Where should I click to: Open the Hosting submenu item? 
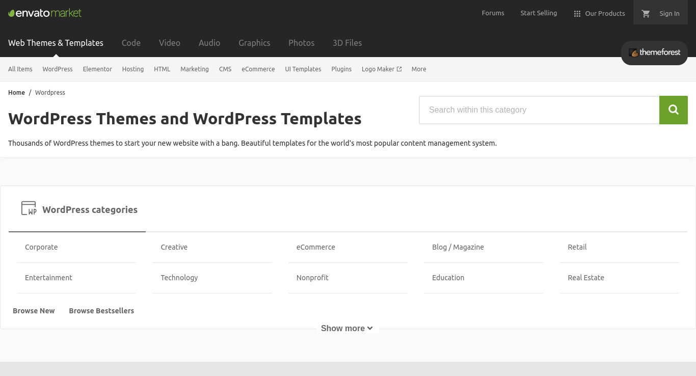pos(133,69)
